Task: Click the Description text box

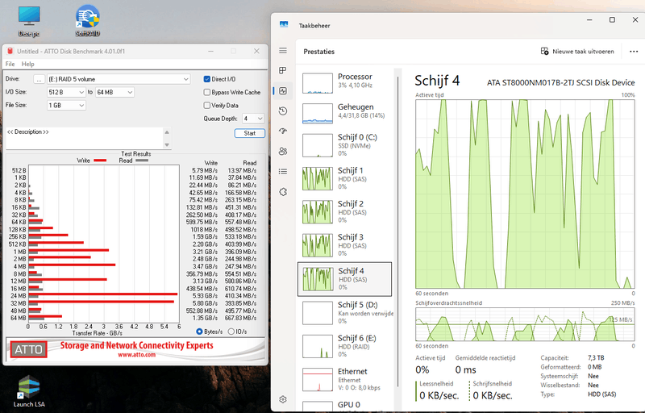Action: coord(85,138)
